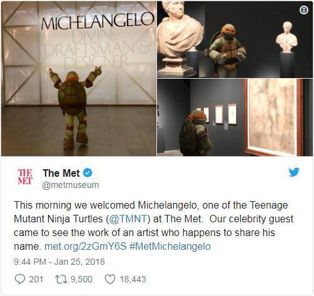The height and width of the screenshot is (296, 314).
Task: Follow the met.org/2zGmY6S link
Action: [x=86, y=246]
